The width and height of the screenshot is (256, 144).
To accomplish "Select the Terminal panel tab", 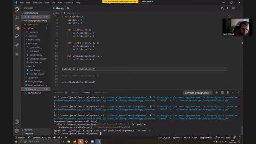I will pyautogui.click(x=86, y=92).
